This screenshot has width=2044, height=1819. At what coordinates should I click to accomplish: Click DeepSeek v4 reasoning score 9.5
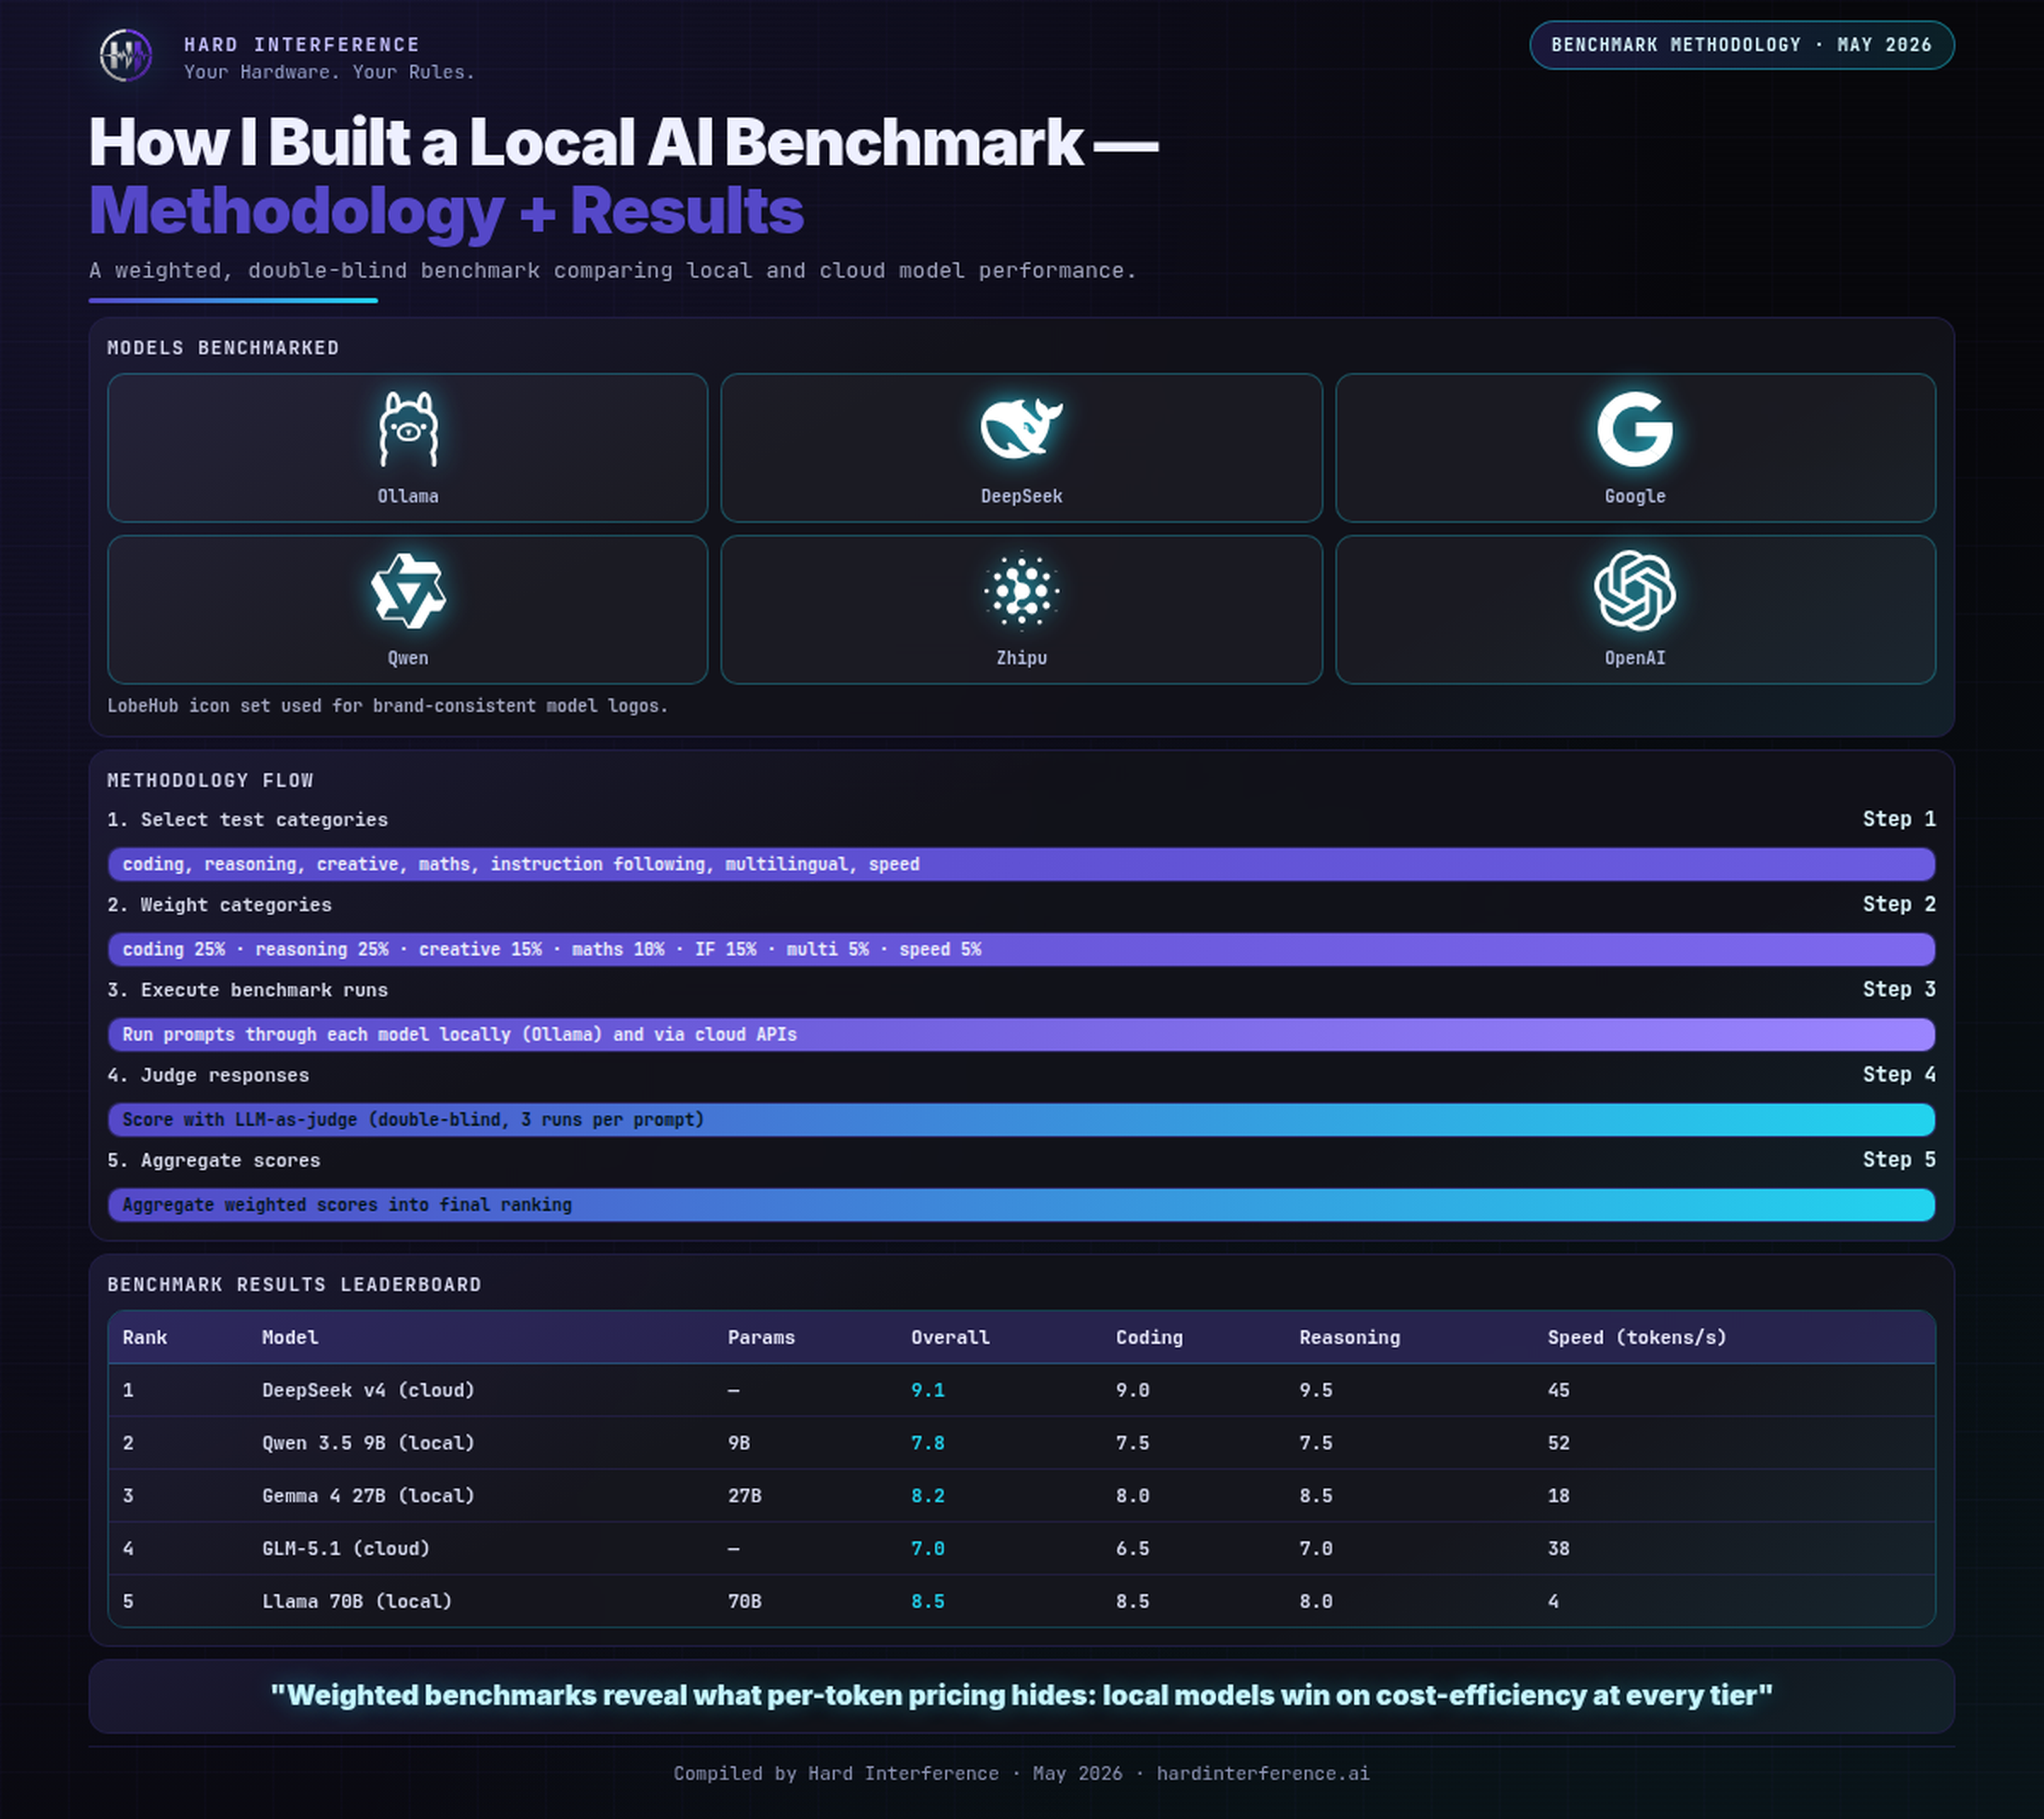1315,1390
